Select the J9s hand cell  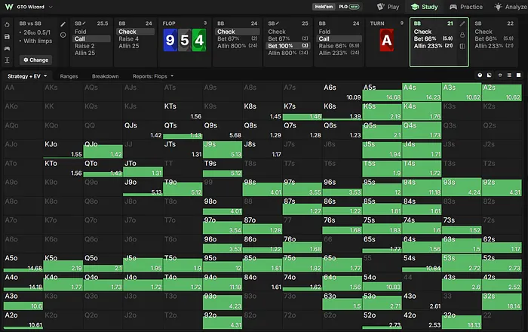pyautogui.click(x=223, y=149)
